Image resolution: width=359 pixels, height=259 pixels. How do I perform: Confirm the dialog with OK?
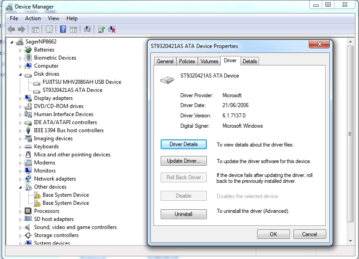tap(273, 234)
